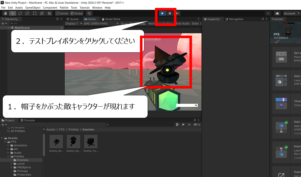Select the Hand tool in toolbar

5,13
